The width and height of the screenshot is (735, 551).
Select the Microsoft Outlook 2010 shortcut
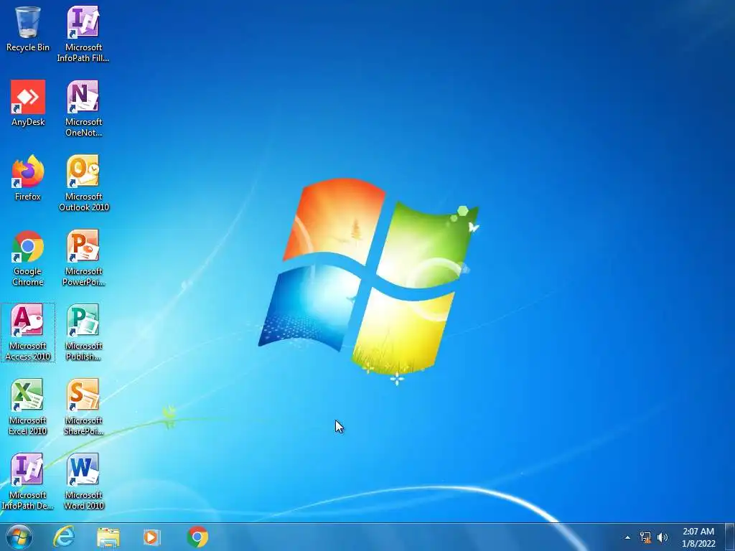pyautogui.click(x=83, y=183)
